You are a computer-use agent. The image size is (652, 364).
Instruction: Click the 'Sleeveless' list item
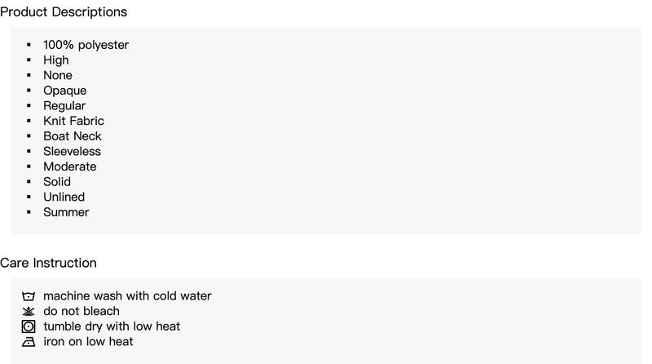[72, 151]
